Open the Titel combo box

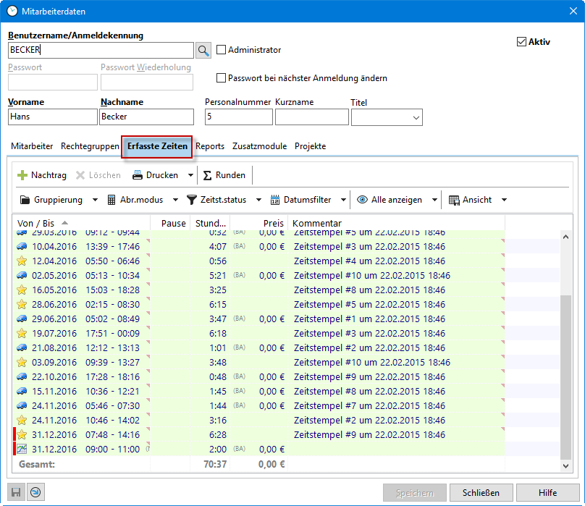tap(416, 117)
